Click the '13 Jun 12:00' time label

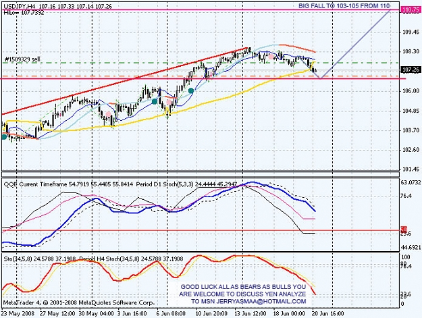point(250,314)
